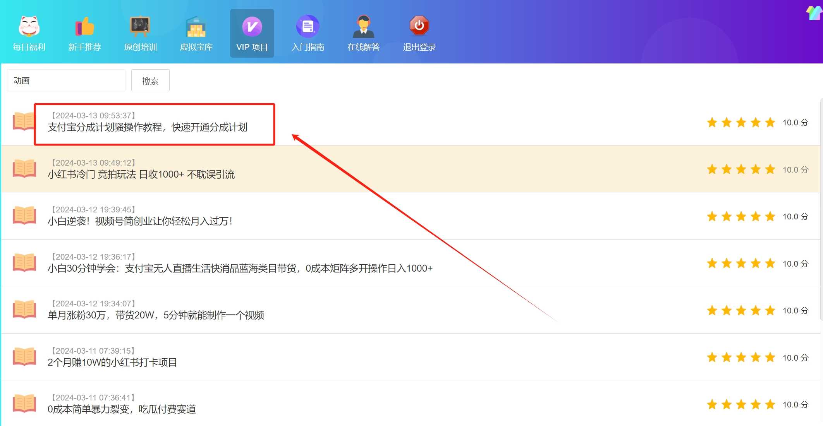Click star rating of 单月涨粉30万 row
This screenshot has height=426, width=823.
[x=741, y=311]
